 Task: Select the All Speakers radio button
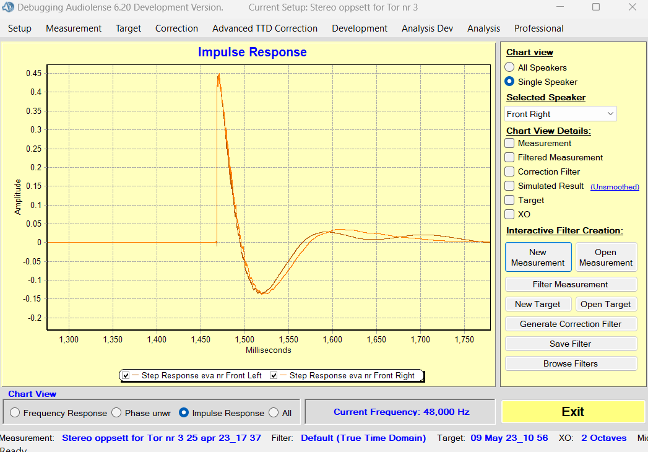(509, 67)
